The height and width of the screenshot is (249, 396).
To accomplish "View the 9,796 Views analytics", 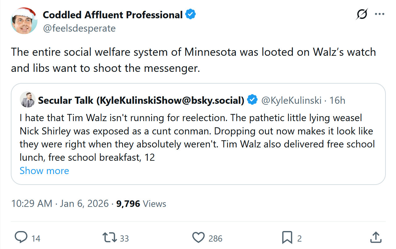I will [x=141, y=203].
